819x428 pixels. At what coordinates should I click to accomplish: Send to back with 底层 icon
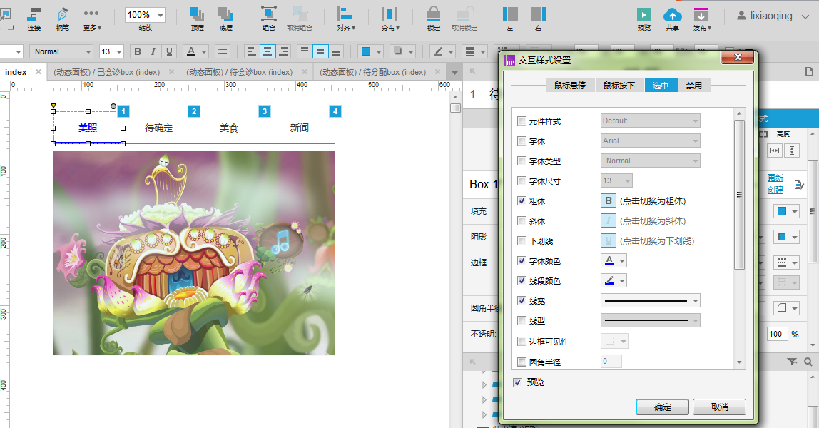coord(225,19)
